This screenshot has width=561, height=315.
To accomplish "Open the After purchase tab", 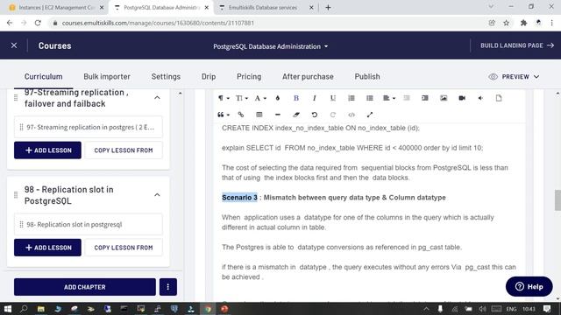I will pyautogui.click(x=308, y=76).
